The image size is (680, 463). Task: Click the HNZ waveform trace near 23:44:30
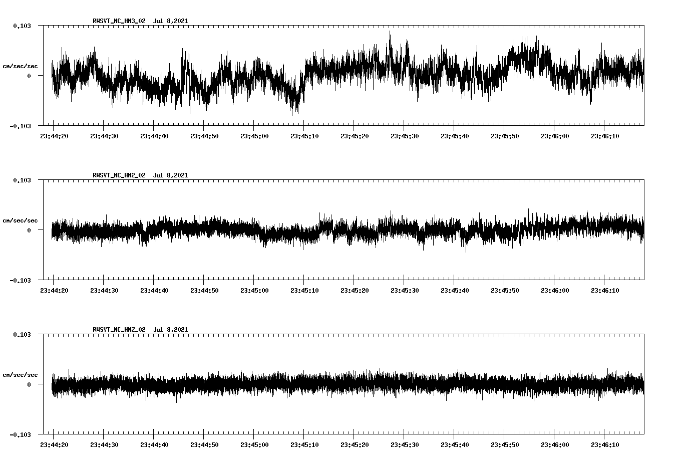[104, 385]
